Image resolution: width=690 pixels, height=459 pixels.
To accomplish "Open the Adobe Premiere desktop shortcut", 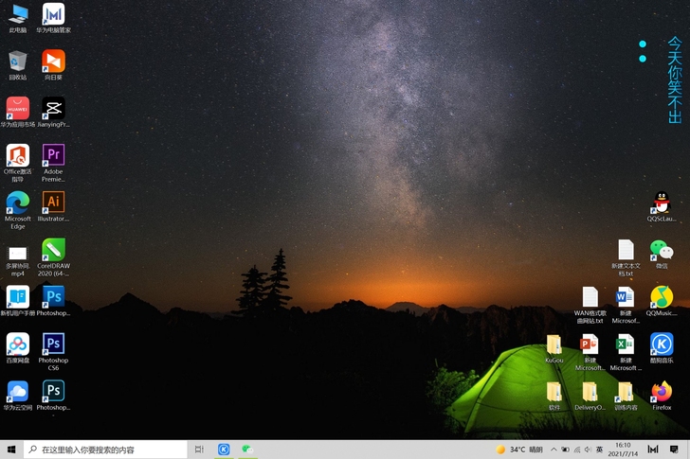I will (x=53, y=156).
